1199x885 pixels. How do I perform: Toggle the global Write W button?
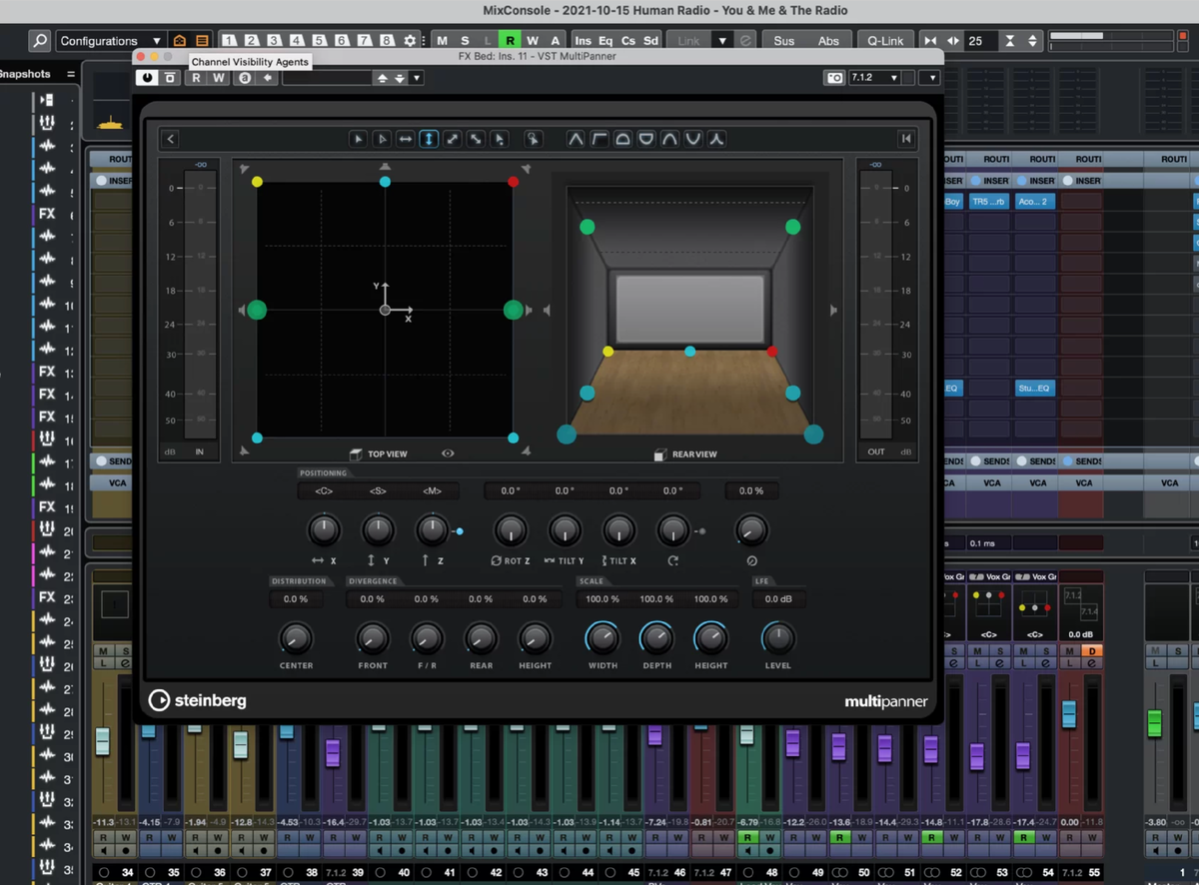[533, 41]
